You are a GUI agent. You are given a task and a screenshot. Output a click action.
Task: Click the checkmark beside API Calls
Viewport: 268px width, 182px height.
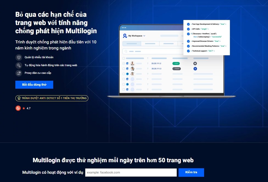pos(188,29)
